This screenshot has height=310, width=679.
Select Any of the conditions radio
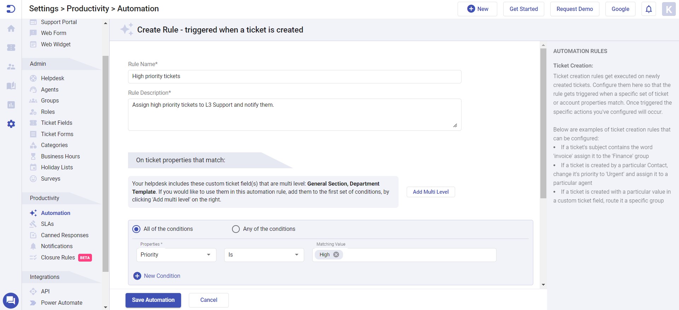[x=236, y=229]
